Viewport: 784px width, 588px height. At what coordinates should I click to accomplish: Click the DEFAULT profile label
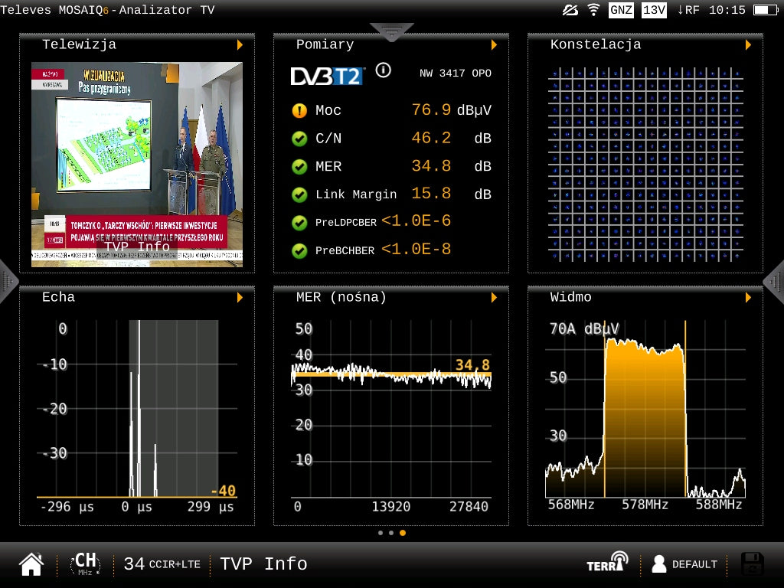[694, 564]
